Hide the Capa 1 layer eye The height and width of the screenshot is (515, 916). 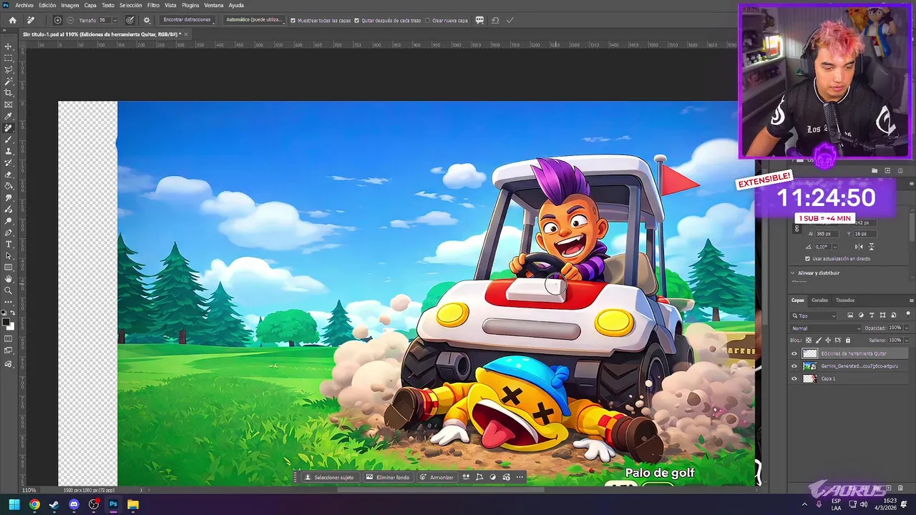(794, 378)
